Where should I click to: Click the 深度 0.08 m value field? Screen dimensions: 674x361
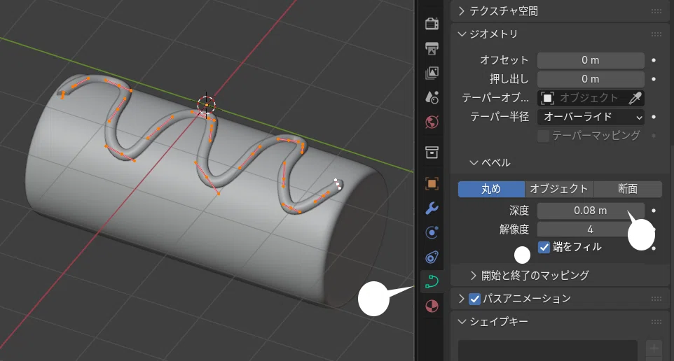[591, 211]
